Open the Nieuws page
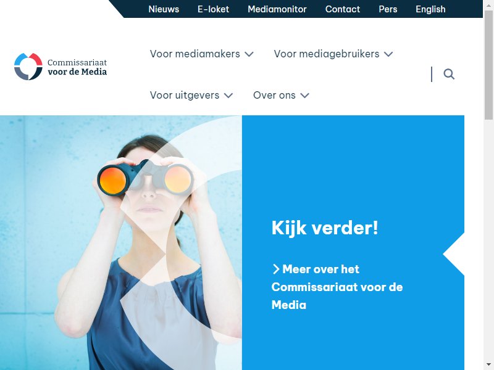This screenshot has width=494, height=370. (x=164, y=9)
